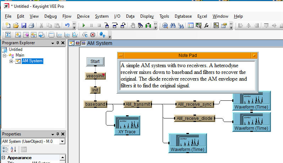Click the Print toolbar icon
The image size is (283, 163).
(x=31, y=25)
